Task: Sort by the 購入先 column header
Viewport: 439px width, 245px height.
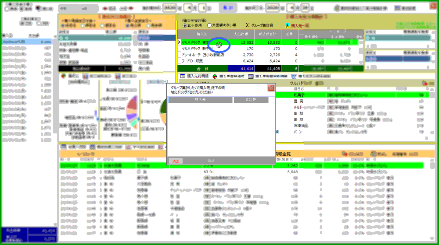Action: tap(202, 34)
